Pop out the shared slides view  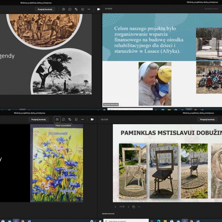[x=134, y=207]
